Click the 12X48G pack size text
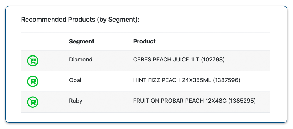 [x=216, y=101]
